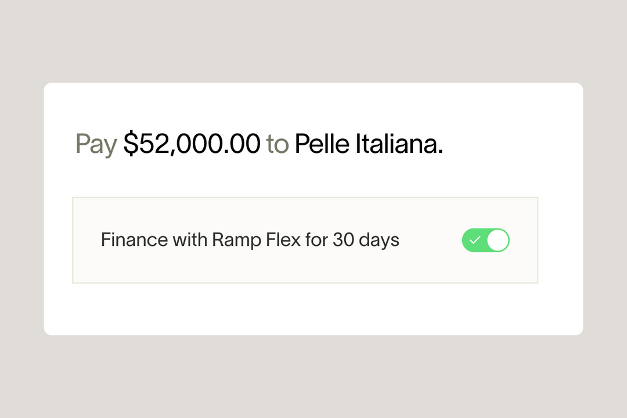Turn off "Finance with Ramp Flex for 30 days"
The width and height of the screenshot is (627, 418).
point(486,240)
